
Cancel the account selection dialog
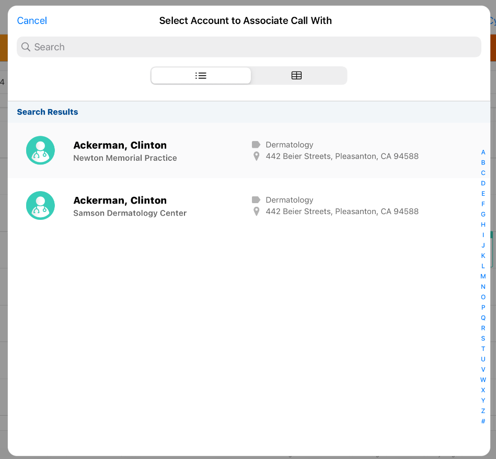(x=32, y=21)
